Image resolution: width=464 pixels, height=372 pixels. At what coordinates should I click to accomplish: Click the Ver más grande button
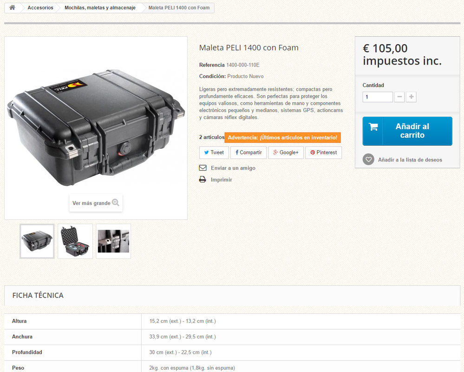coord(96,203)
